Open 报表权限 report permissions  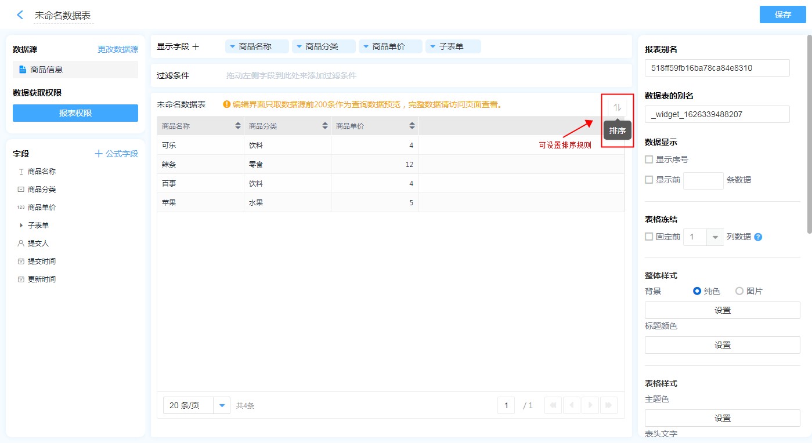(75, 113)
